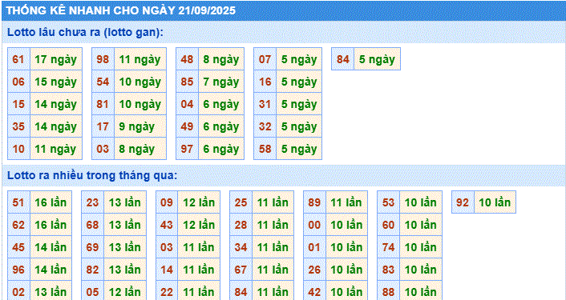Select number 01 in the frequent lotto table
Screen dimensions: 566x300
pyautogui.click(x=314, y=247)
